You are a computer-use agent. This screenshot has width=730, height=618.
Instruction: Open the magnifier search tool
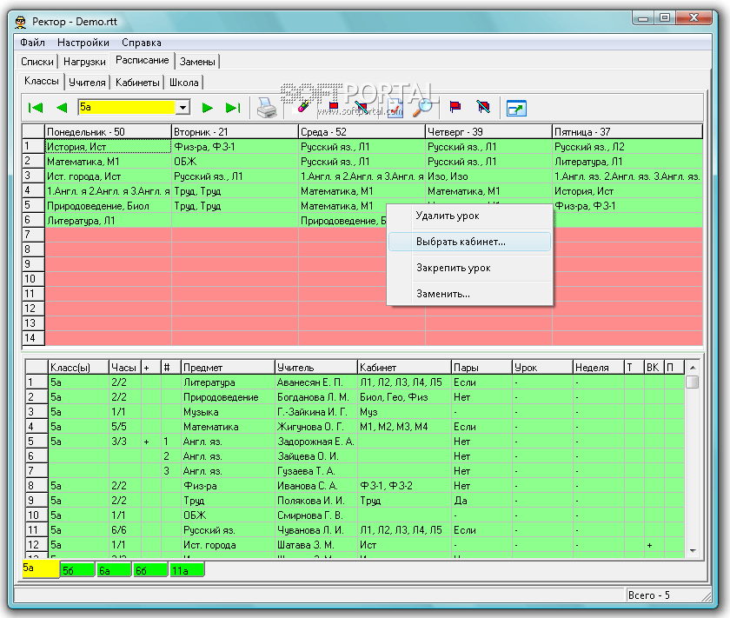pyautogui.click(x=422, y=108)
